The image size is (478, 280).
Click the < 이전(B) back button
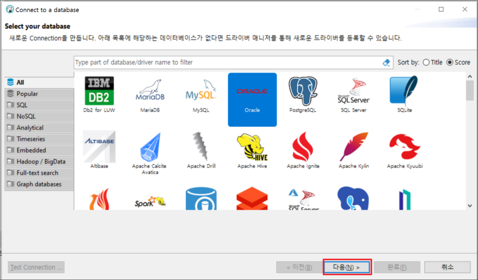point(299,267)
